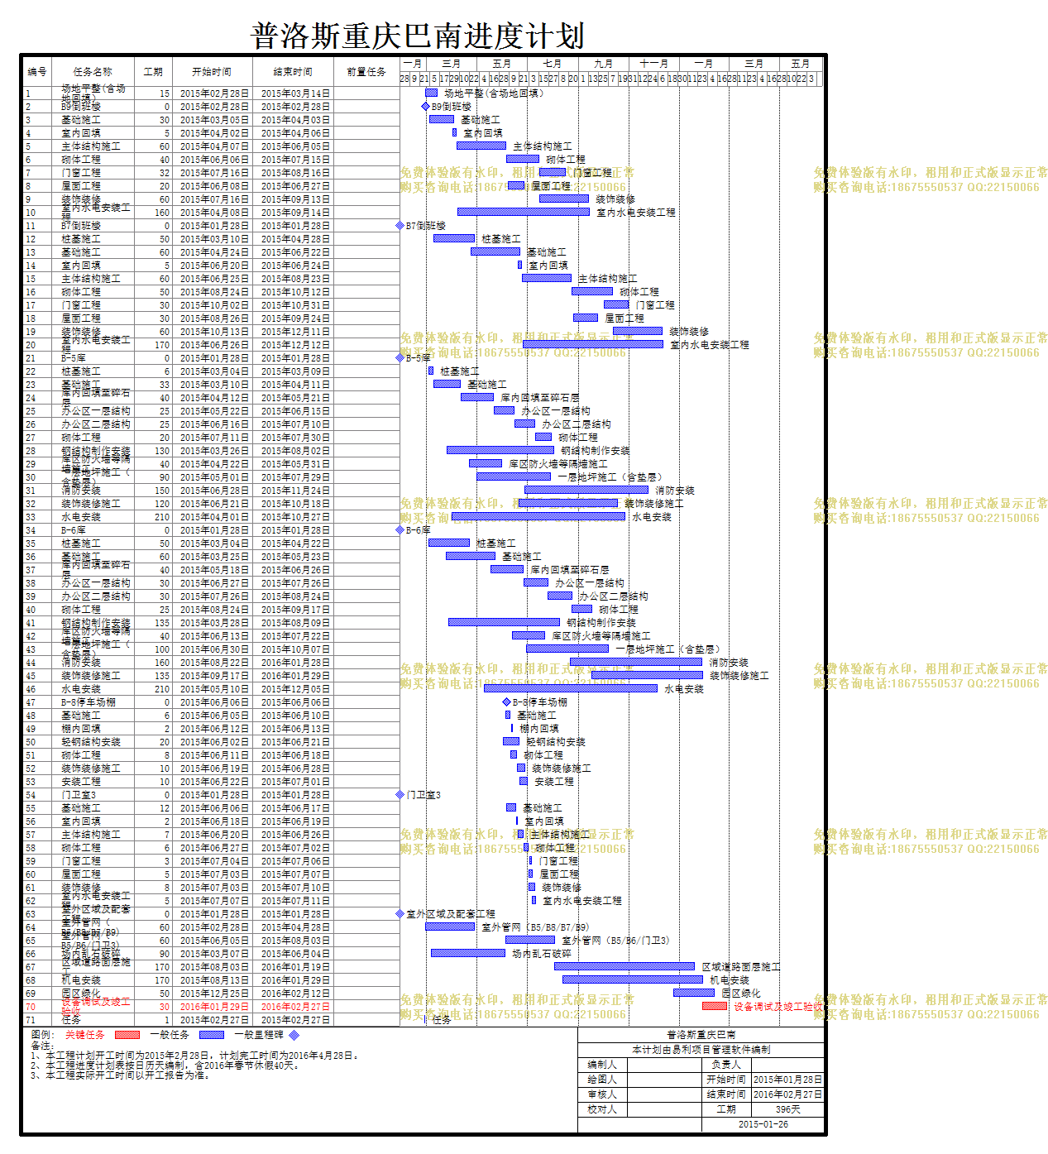Click the 室外管网（B5/B8/B7/B9）Gantt bar
Viewport: 1048px width, 1154px height.
pos(450,927)
